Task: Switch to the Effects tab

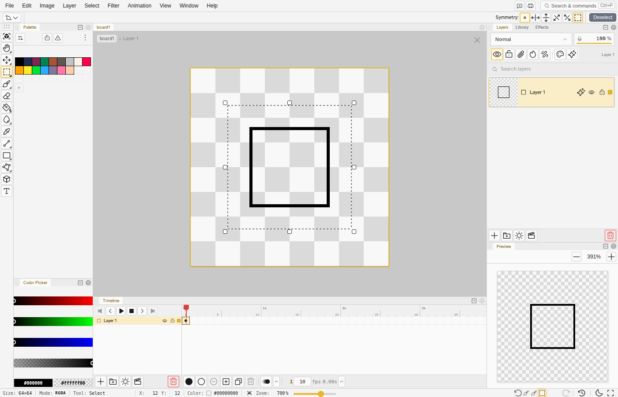Action: tap(542, 27)
